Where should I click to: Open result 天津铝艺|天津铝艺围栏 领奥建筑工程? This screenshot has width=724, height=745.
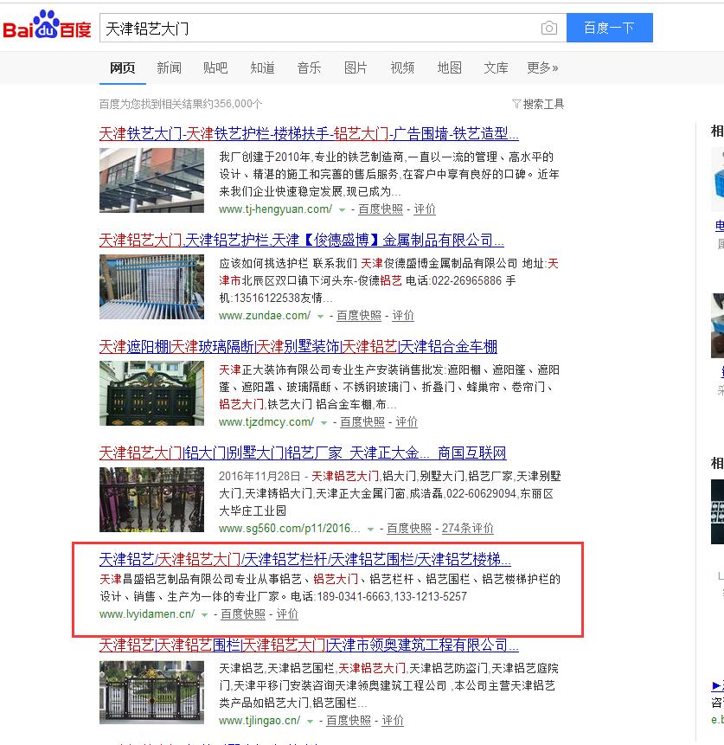[309, 645]
